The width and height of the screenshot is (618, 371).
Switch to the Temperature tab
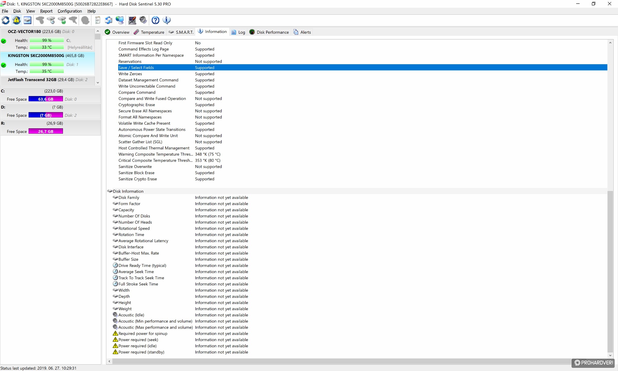point(149,32)
